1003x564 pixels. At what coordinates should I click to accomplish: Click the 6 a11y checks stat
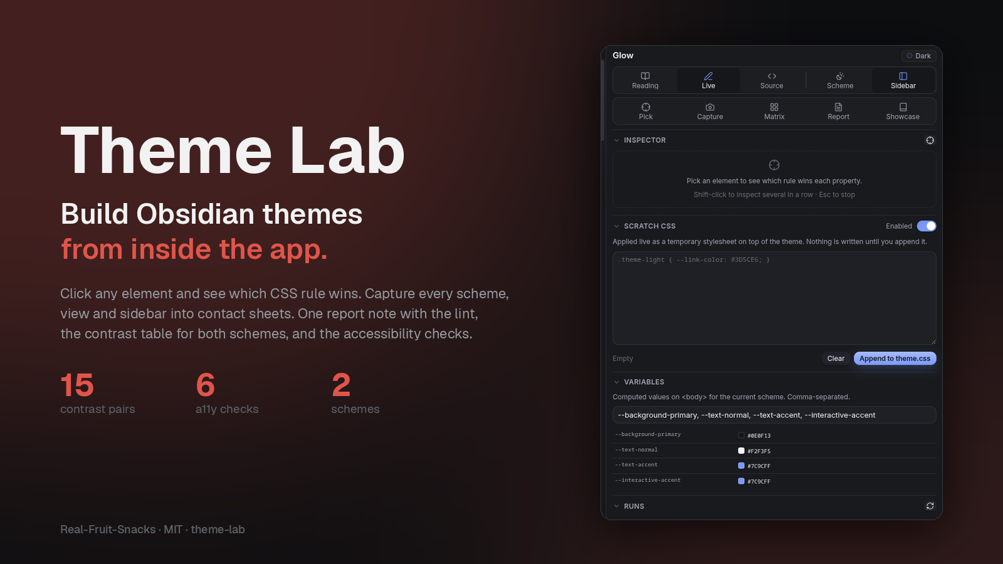pyautogui.click(x=227, y=394)
